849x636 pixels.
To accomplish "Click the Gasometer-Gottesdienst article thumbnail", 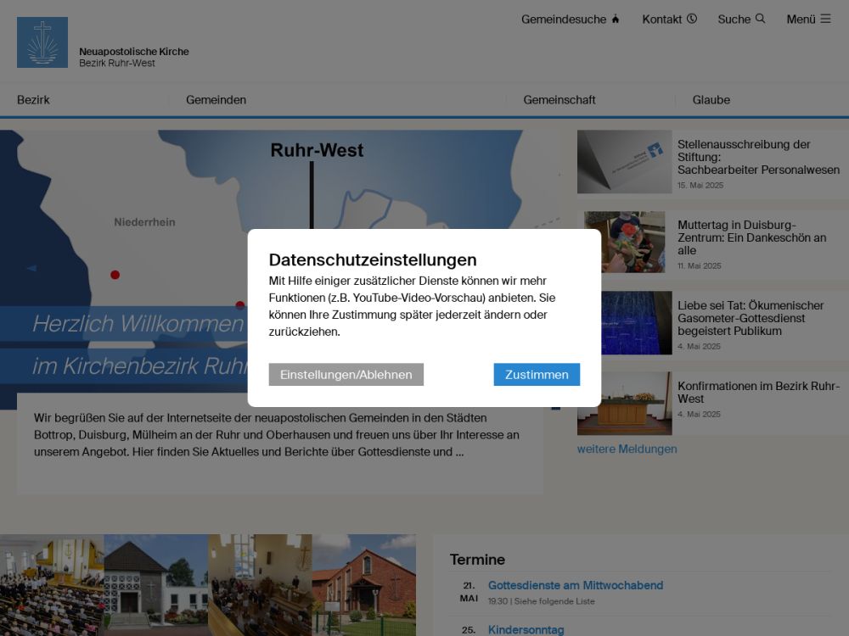I will [x=624, y=323].
